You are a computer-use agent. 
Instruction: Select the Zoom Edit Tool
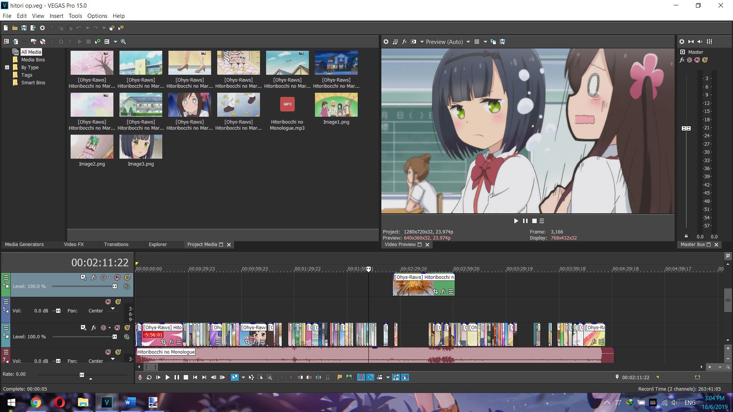[270, 377]
